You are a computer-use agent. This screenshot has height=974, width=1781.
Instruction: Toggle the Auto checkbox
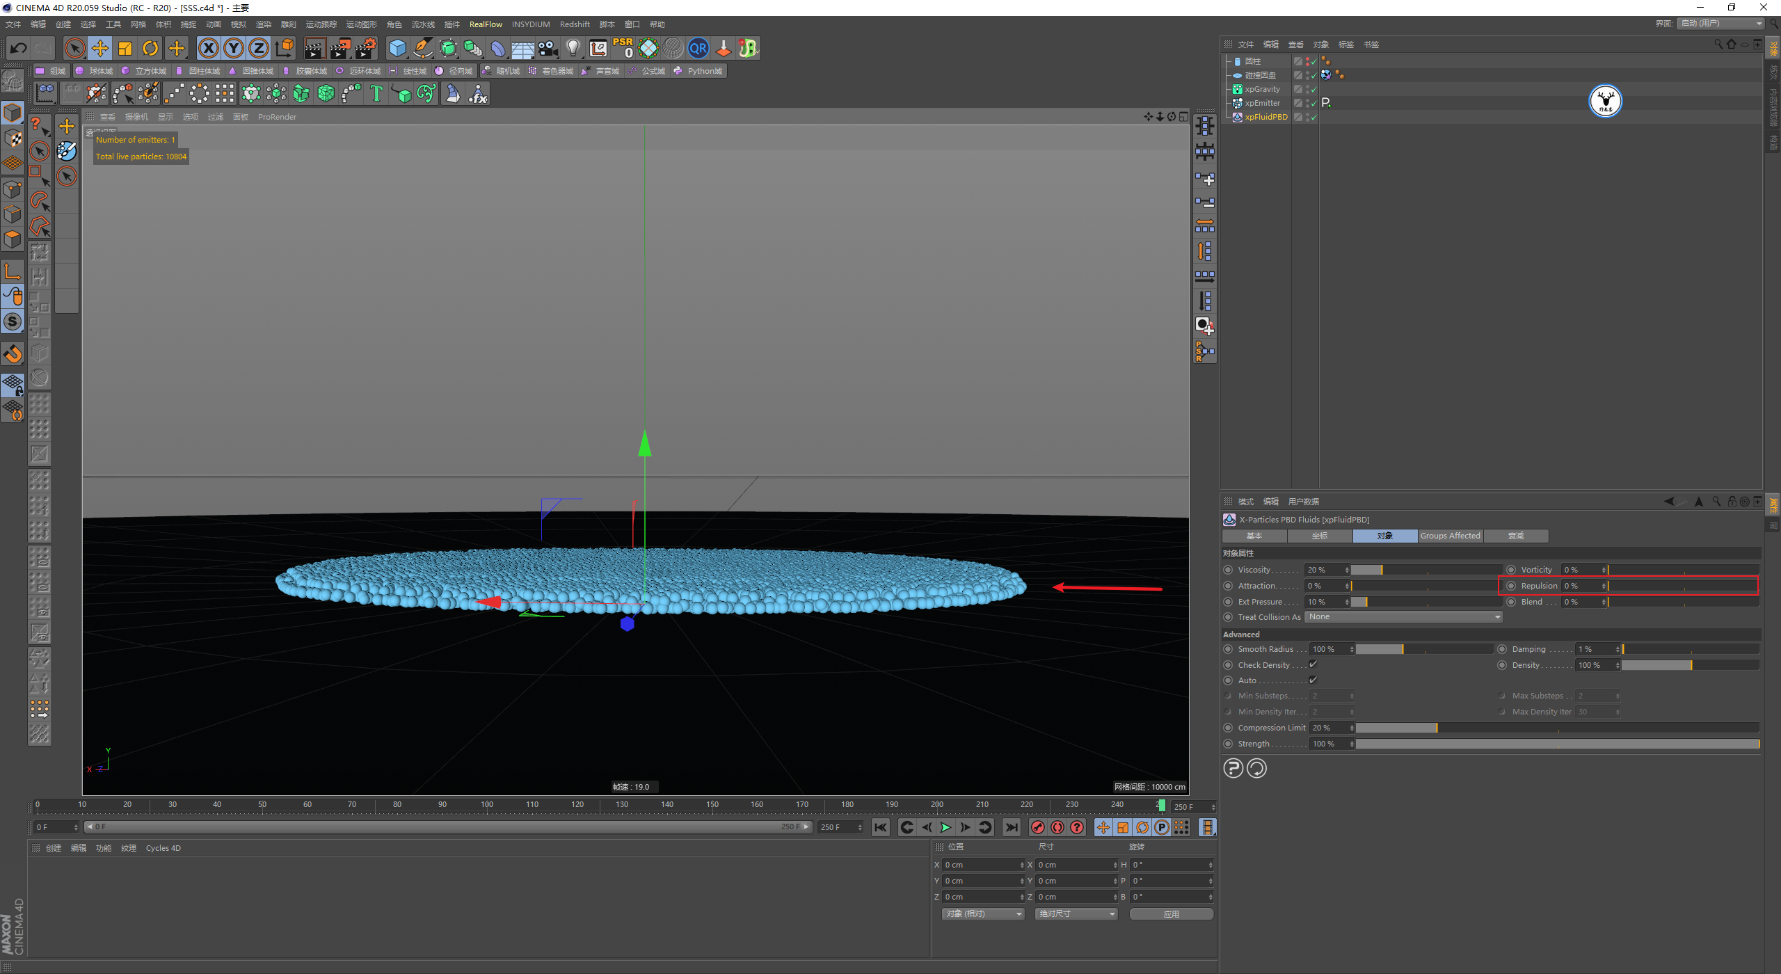pos(1313,680)
